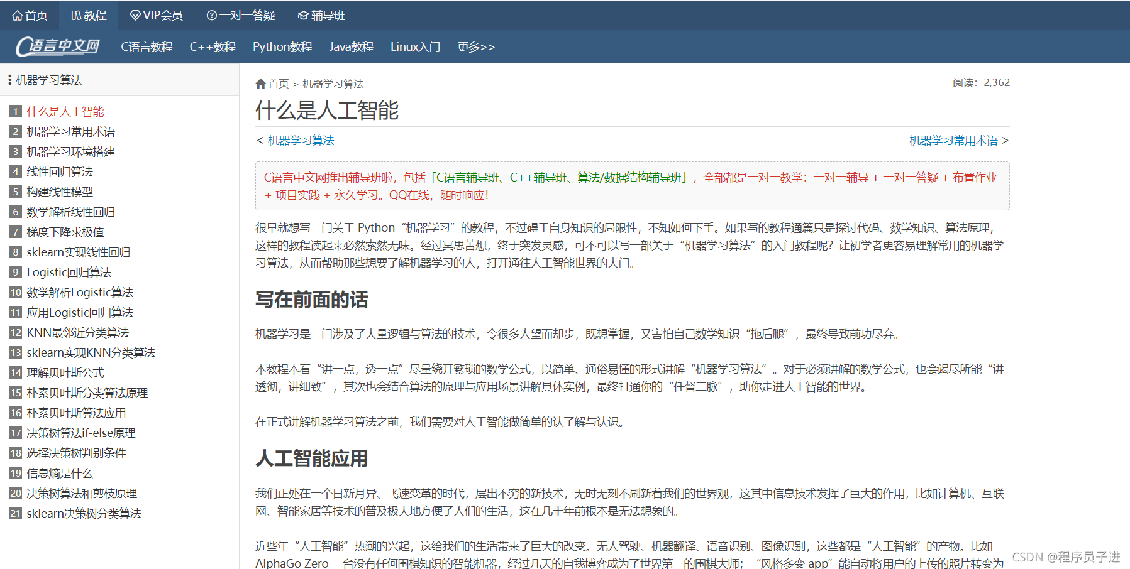Click the three-dot icon beside 机器学习算法 sidebar title

9,80
